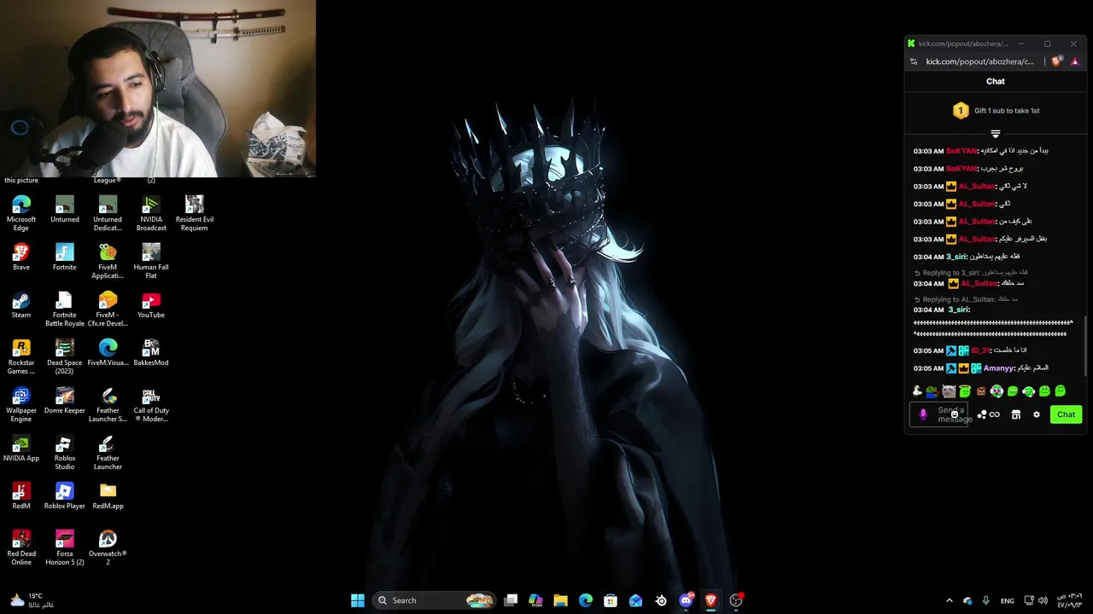This screenshot has width=1093, height=614.
Task: Open the Forza Horizon 5 (2) shortcut
Action: [65, 547]
